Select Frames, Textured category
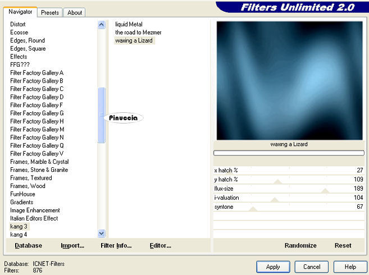This screenshot has width=369, height=275. (x=31, y=178)
